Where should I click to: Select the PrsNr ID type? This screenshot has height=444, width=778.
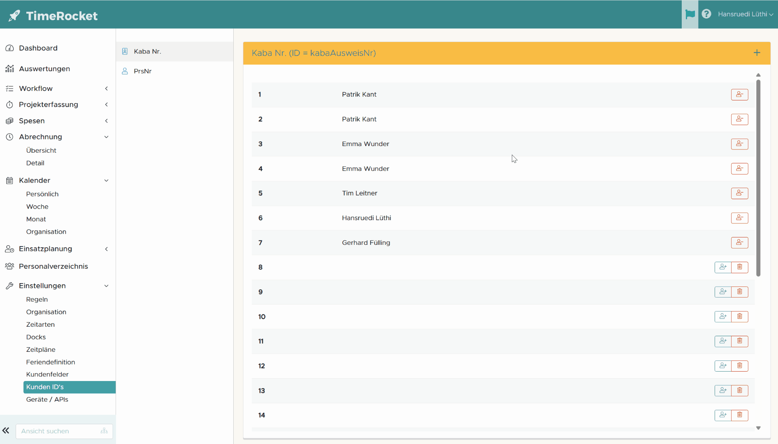(143, 71)
